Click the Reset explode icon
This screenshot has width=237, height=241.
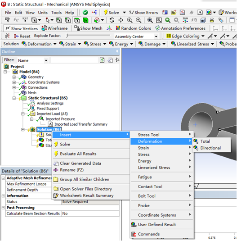(x=16, y=36)
